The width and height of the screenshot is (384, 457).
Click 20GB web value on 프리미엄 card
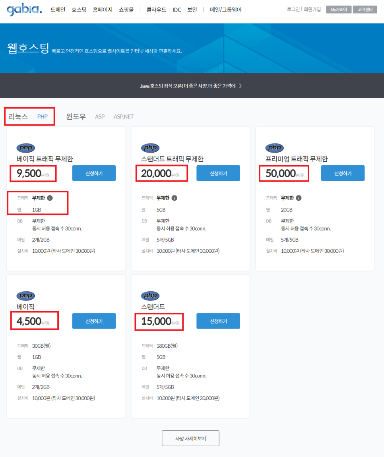[x=287, y=210]
